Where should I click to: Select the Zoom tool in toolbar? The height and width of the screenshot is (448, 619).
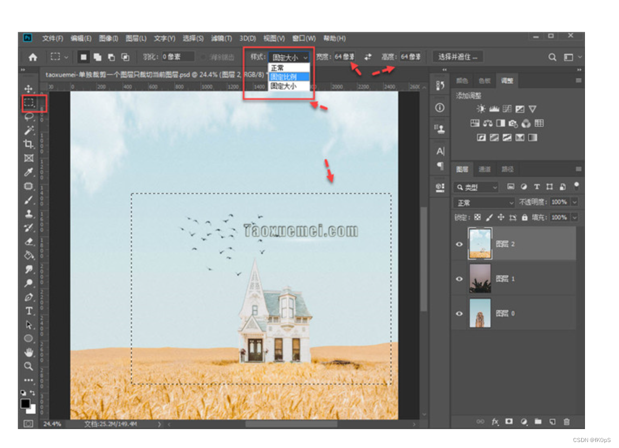[x=29, y=366]
